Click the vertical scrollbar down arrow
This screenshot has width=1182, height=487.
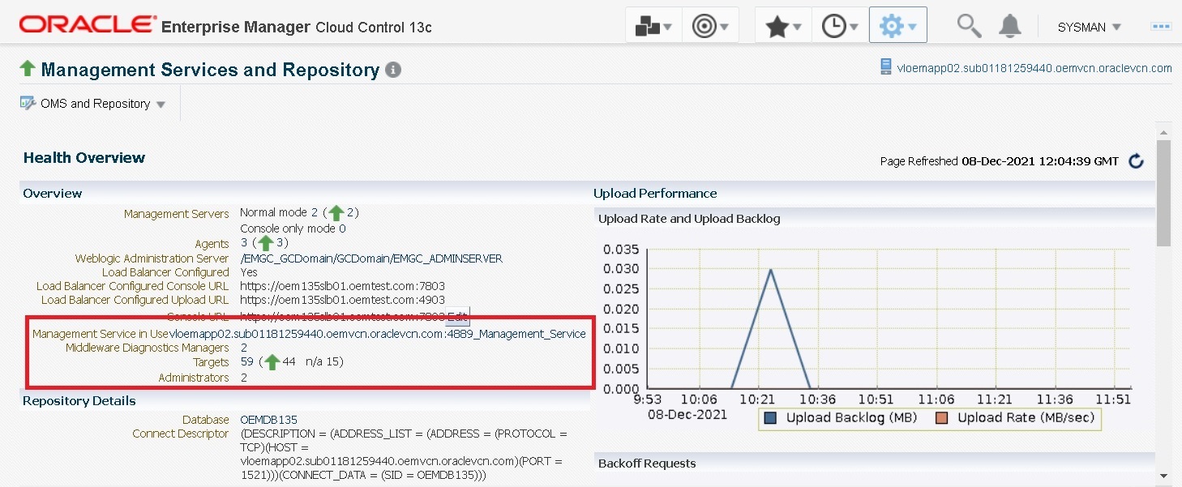pyautogui.click(x=1163, y=476)
